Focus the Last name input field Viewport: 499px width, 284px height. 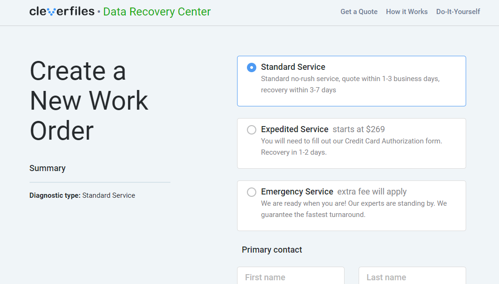412,277
